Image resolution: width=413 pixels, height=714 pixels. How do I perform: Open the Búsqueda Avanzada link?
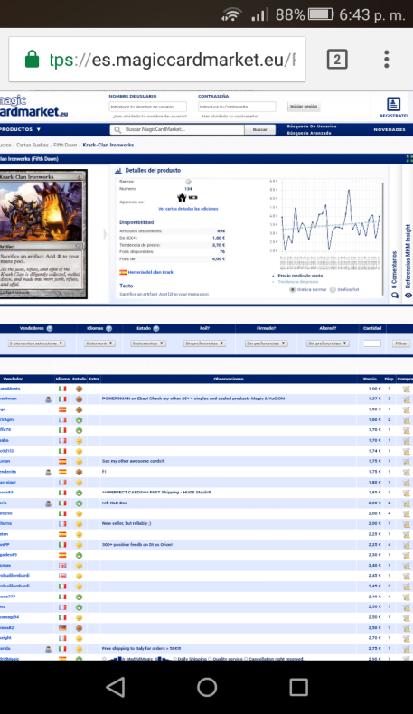pyautogui.click(x=309, y=134)
